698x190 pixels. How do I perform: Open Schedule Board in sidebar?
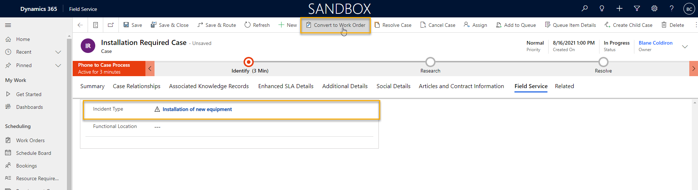point(33,153)
